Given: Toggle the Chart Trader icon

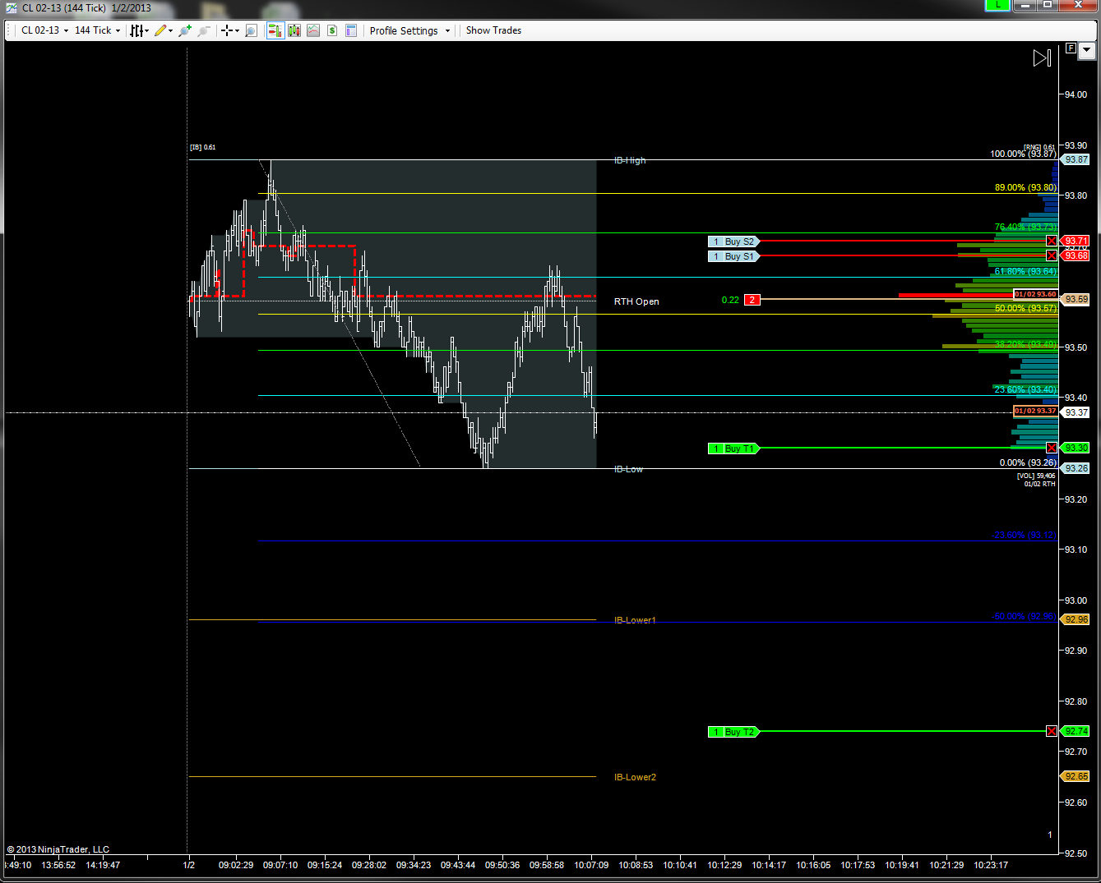Looking at the screenshot, I should click(275, 30).
